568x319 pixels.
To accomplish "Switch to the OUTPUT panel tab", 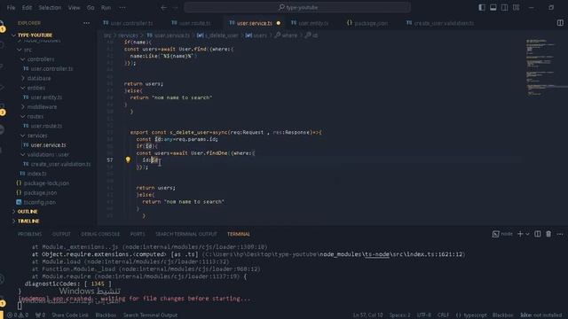I will 61,234.
